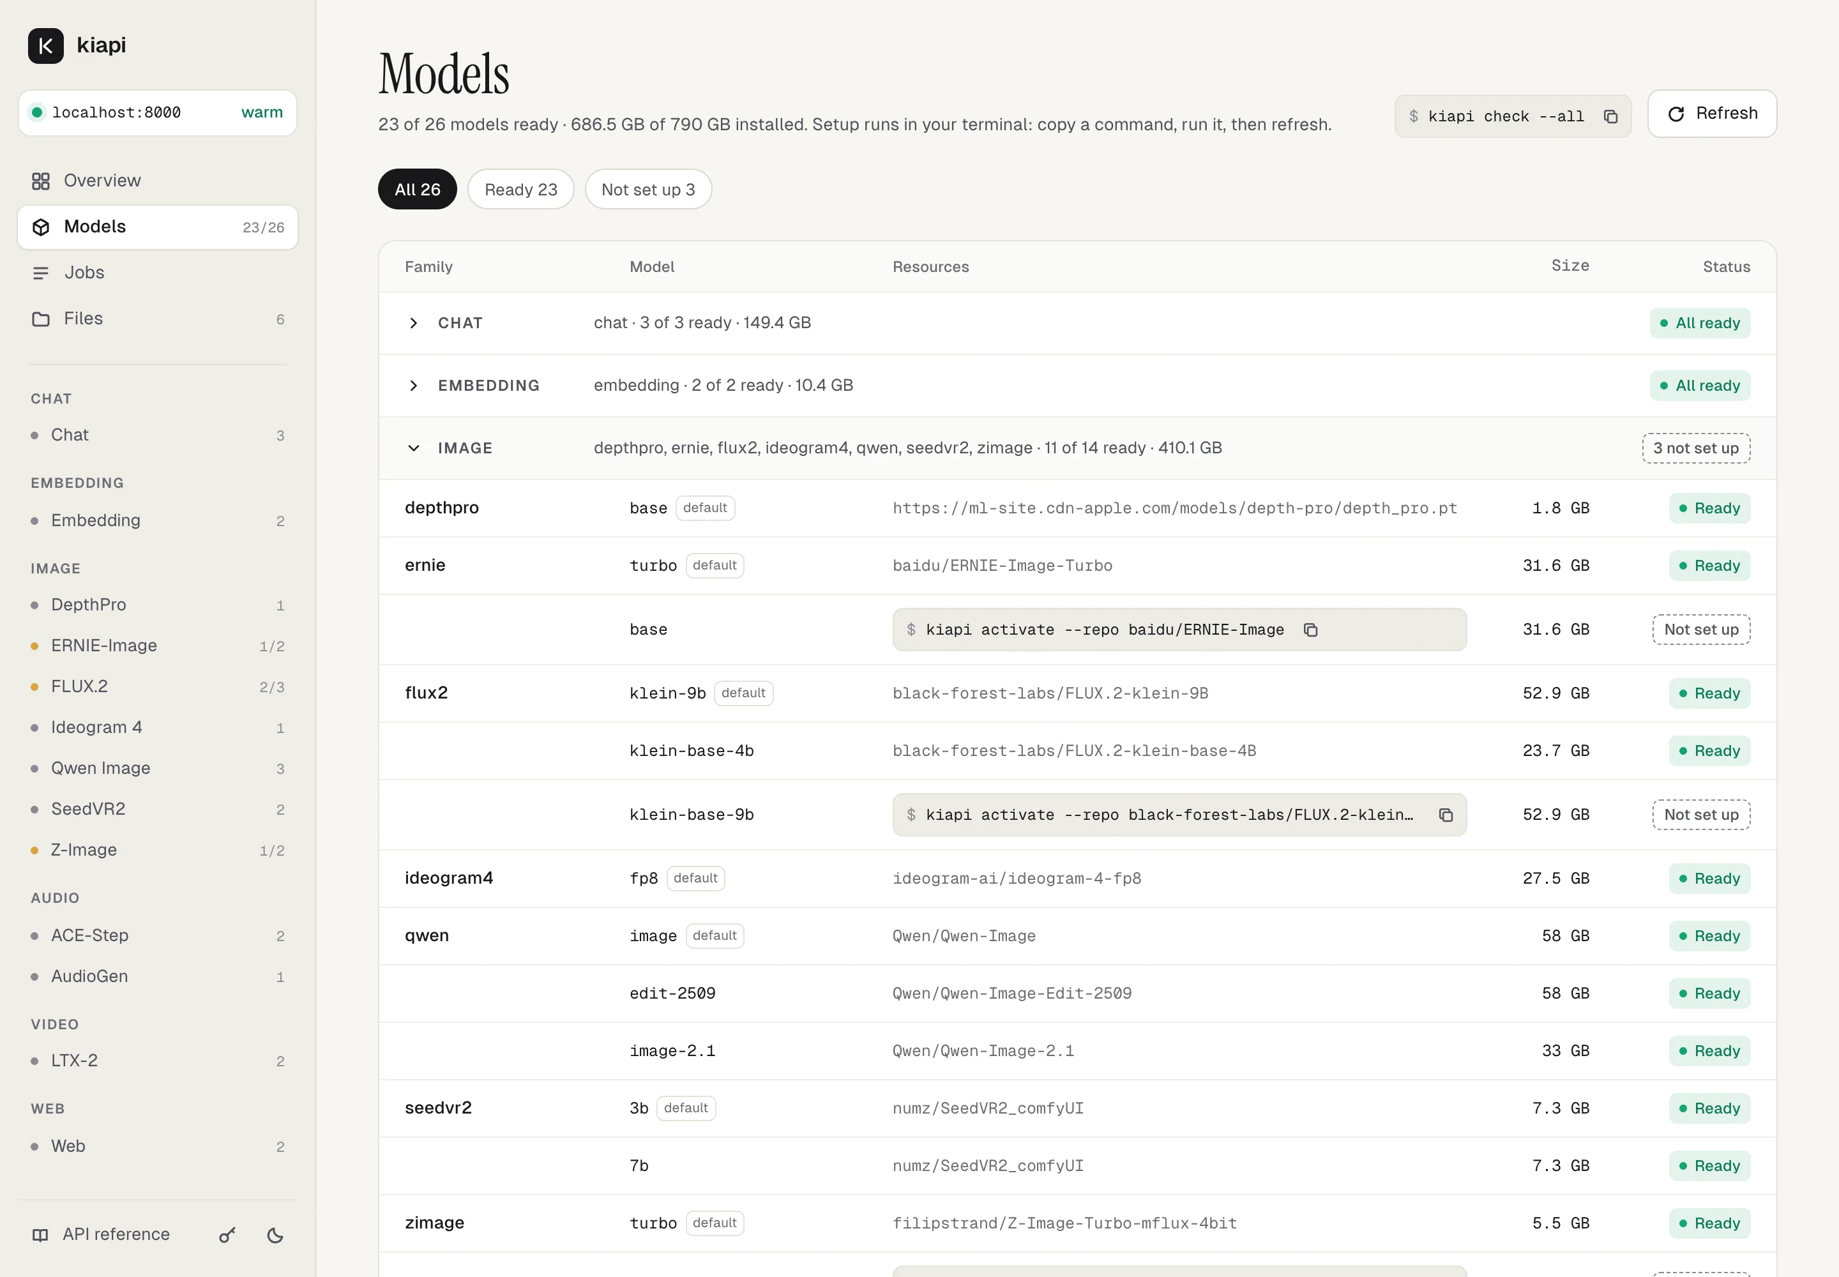Open Chat in the sidebar
Viewport: 1839px width, 1277px height.
coord(158,435)
